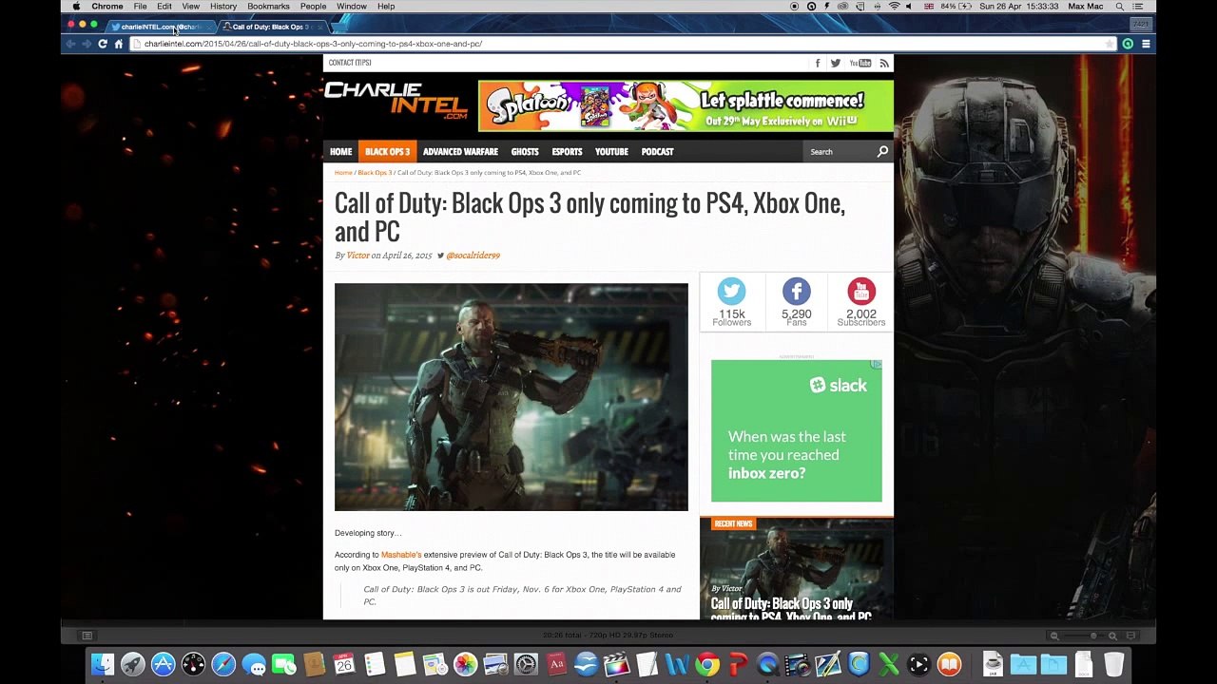The image size is (1217, 684).
Task: Open the ESPORTS nav section
Action: (x=567, y=152)
